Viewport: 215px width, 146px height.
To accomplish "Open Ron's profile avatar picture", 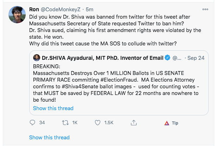I will (17, 14).
